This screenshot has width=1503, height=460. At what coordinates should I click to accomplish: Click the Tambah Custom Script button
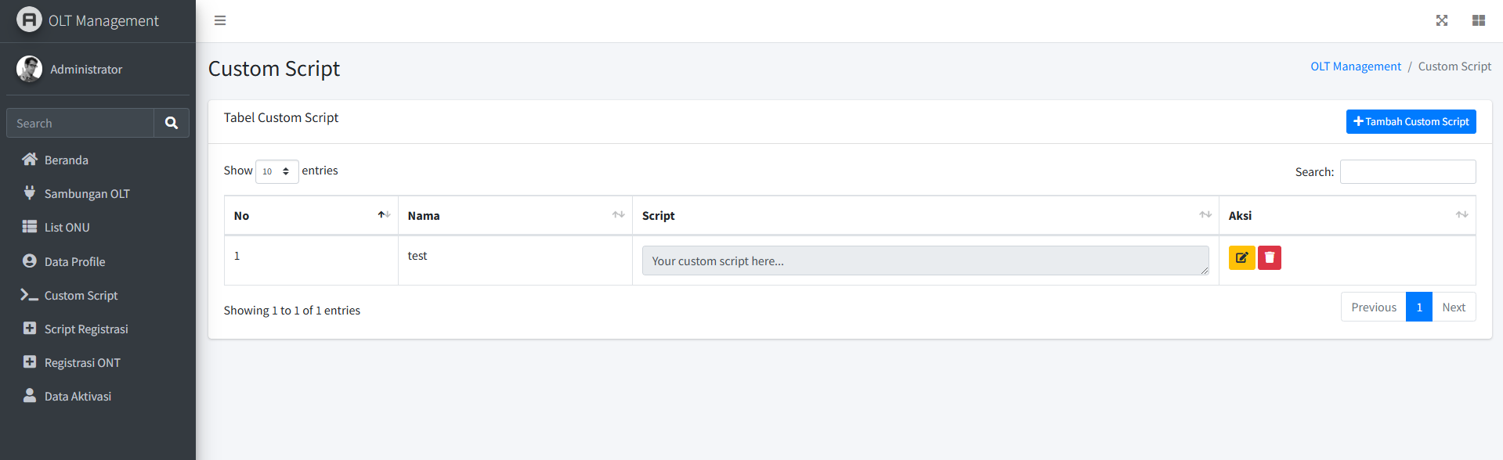[x=1411, y=121]
